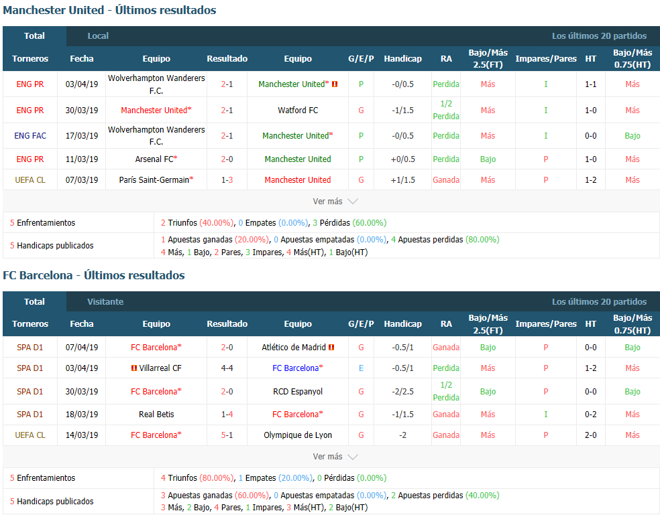Click HT score 2-0 in Lyon row
The image size is (660, 519).
[x=590, y=435]
